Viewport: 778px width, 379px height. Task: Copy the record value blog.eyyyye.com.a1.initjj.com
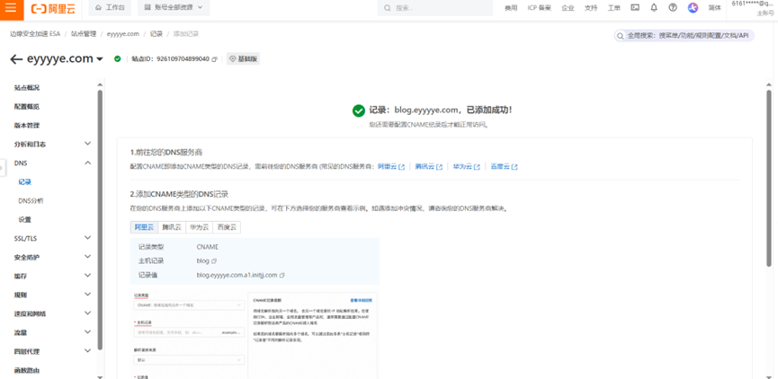(x=282, y=275)
